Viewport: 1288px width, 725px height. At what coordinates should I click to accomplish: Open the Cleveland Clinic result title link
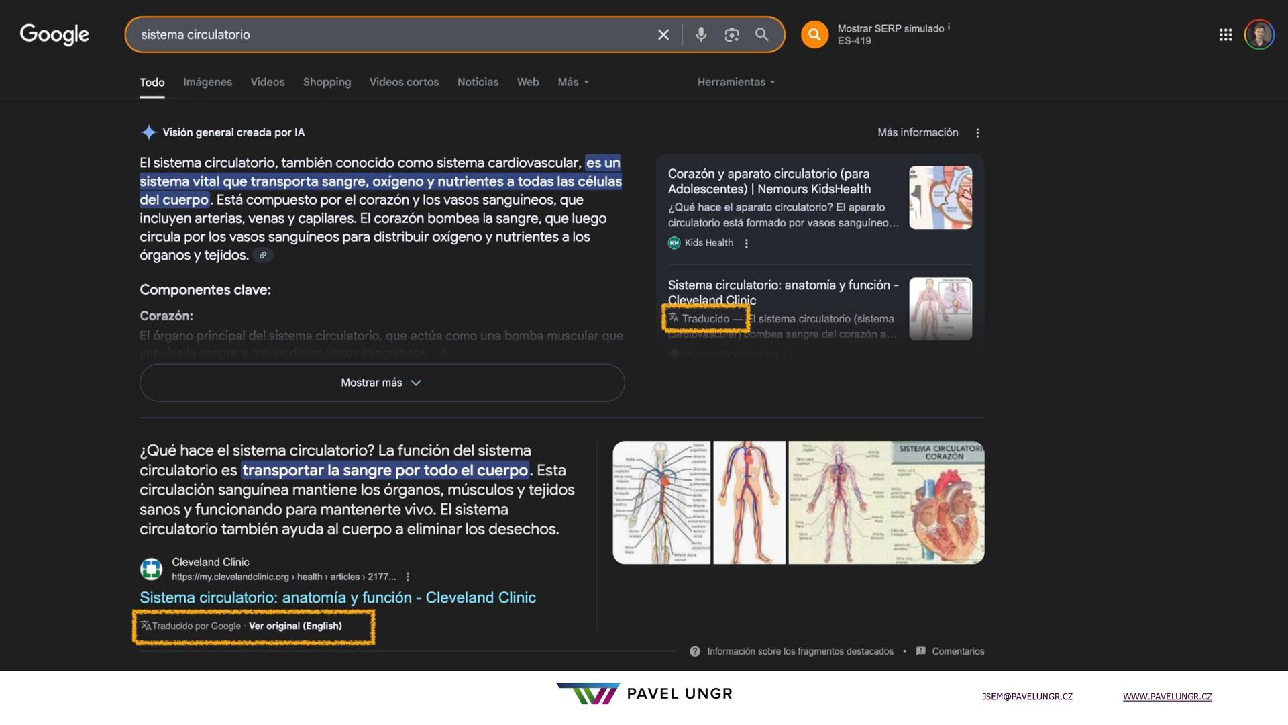(337, 597)
